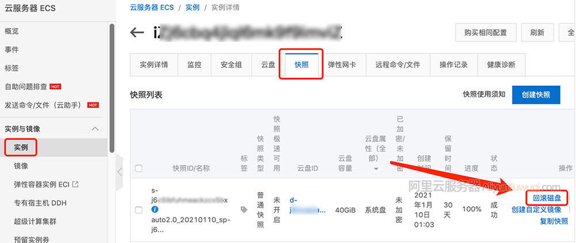Image resolution: width=576 pixels, height=243 pixels.
Task: Open 标签 in the sidebar
Action: (12, 68)
